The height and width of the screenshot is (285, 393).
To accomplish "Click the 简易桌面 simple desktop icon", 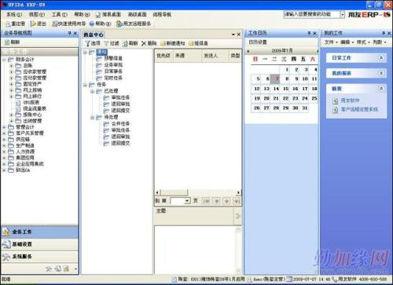I will pyautogui.click(x=98, y=15).
